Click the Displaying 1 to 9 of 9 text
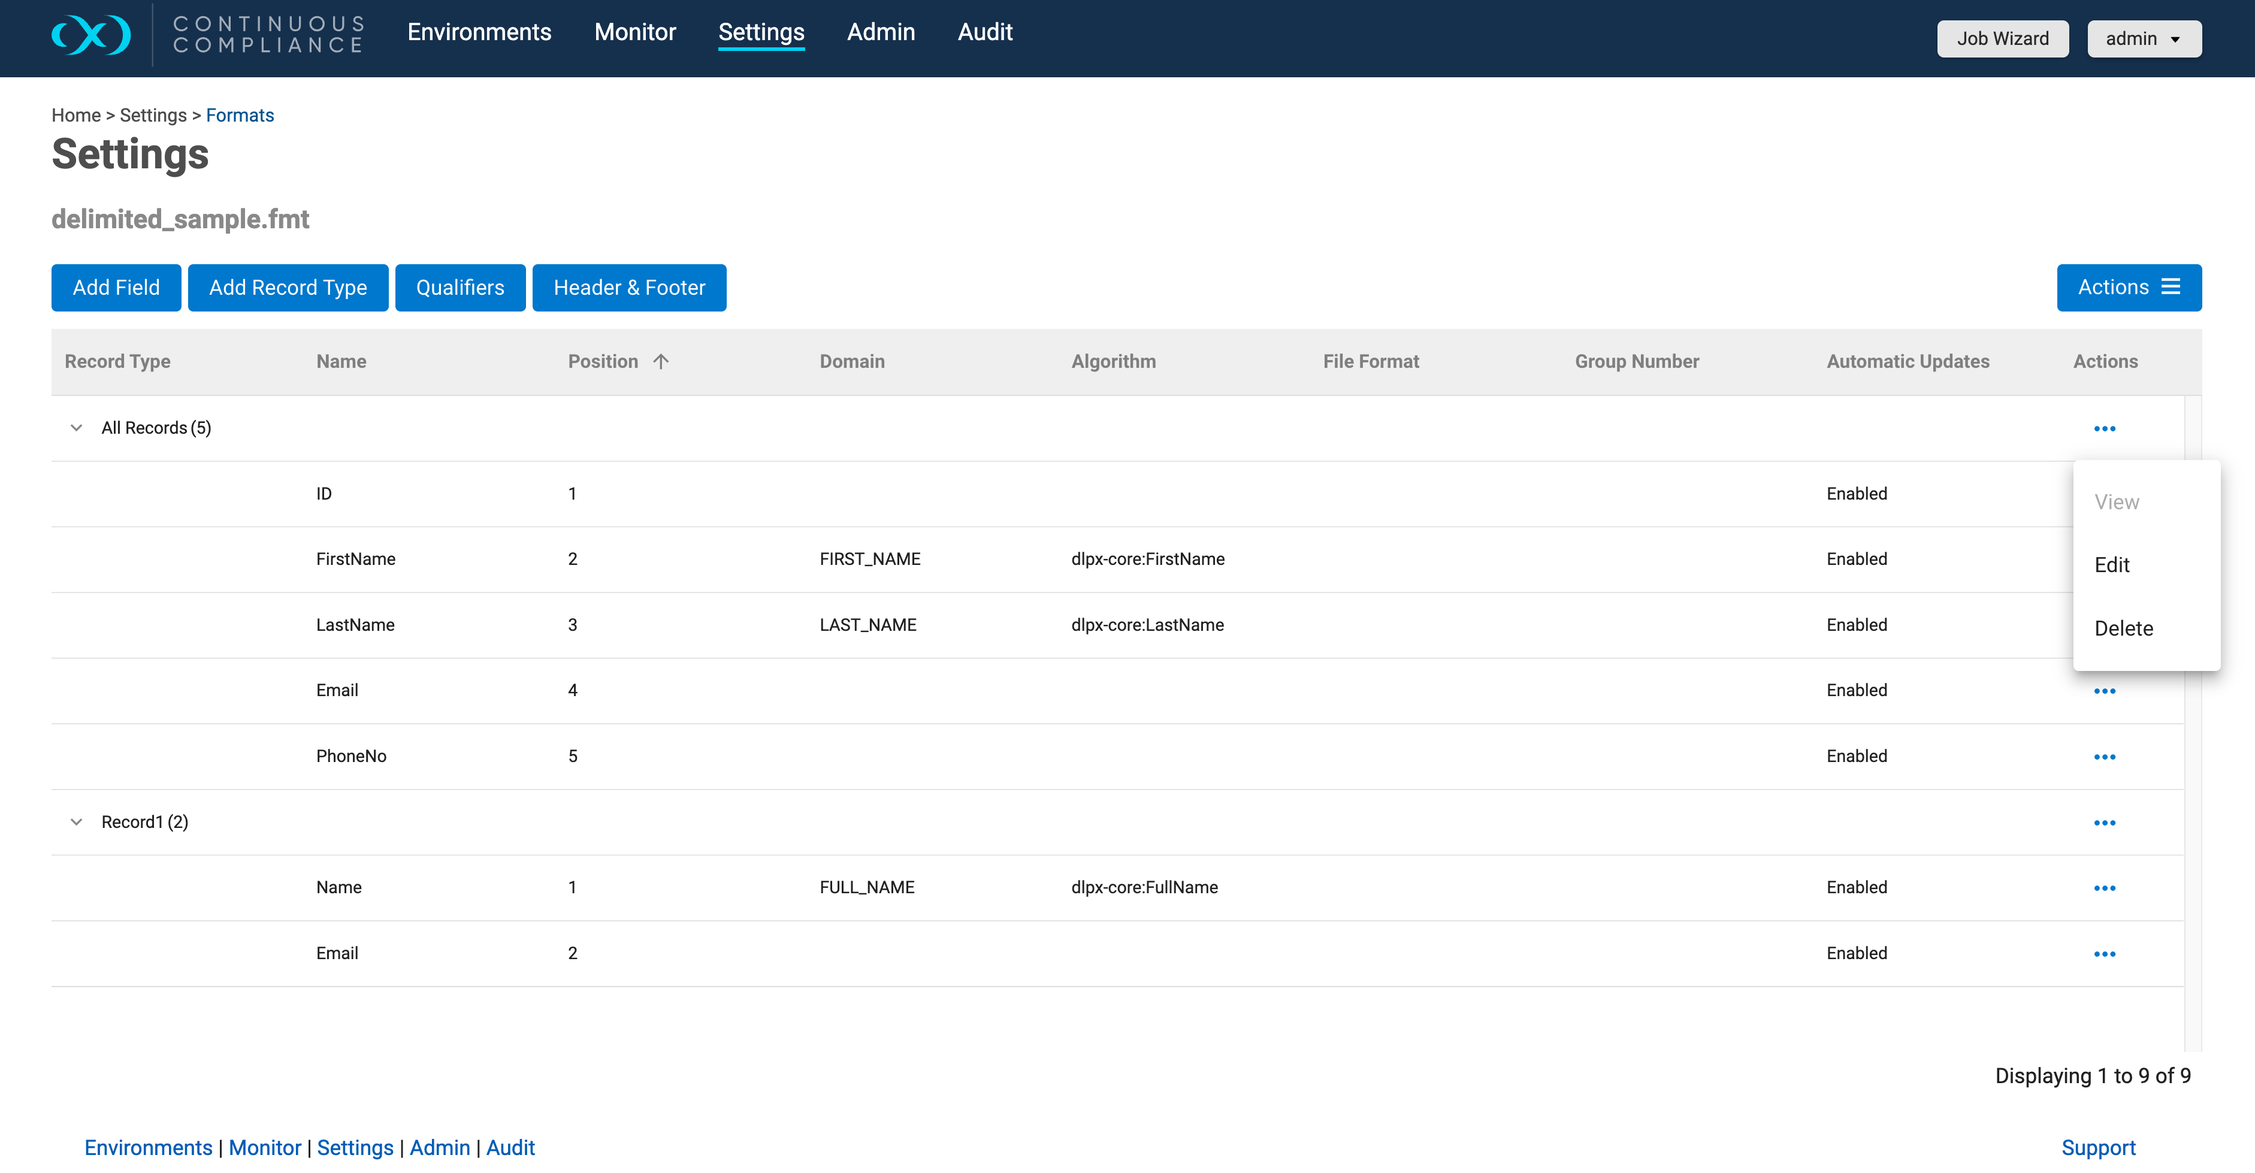Screen dimensions: 2255x1173 pos(2093,1076)
